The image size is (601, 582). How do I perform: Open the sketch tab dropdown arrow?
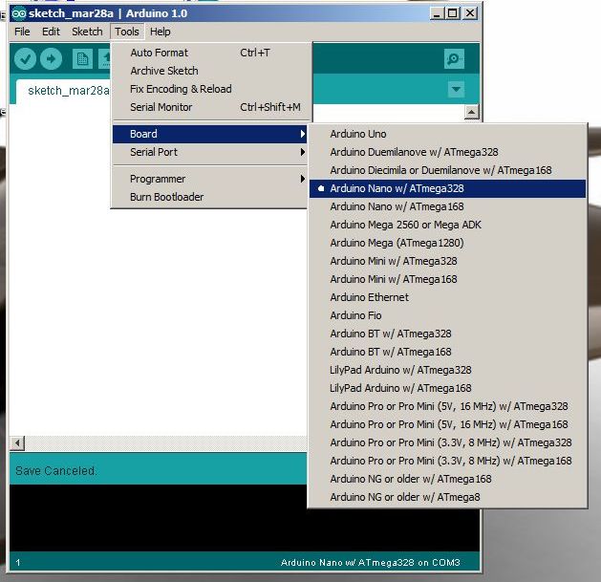tap(456, 90)
